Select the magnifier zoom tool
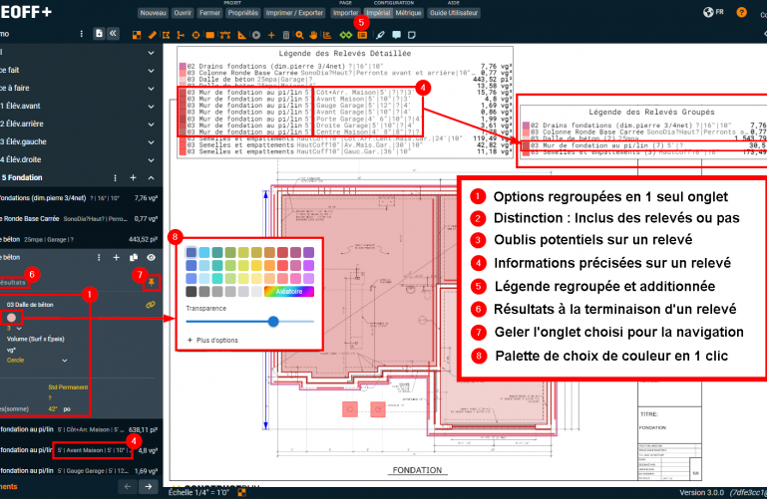 299,35
